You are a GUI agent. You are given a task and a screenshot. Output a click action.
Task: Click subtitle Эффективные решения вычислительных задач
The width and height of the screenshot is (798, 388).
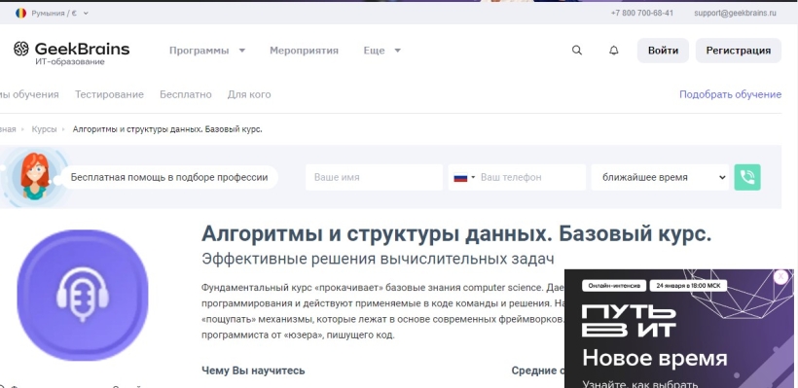pyautogui.click(x=378, y=259)
